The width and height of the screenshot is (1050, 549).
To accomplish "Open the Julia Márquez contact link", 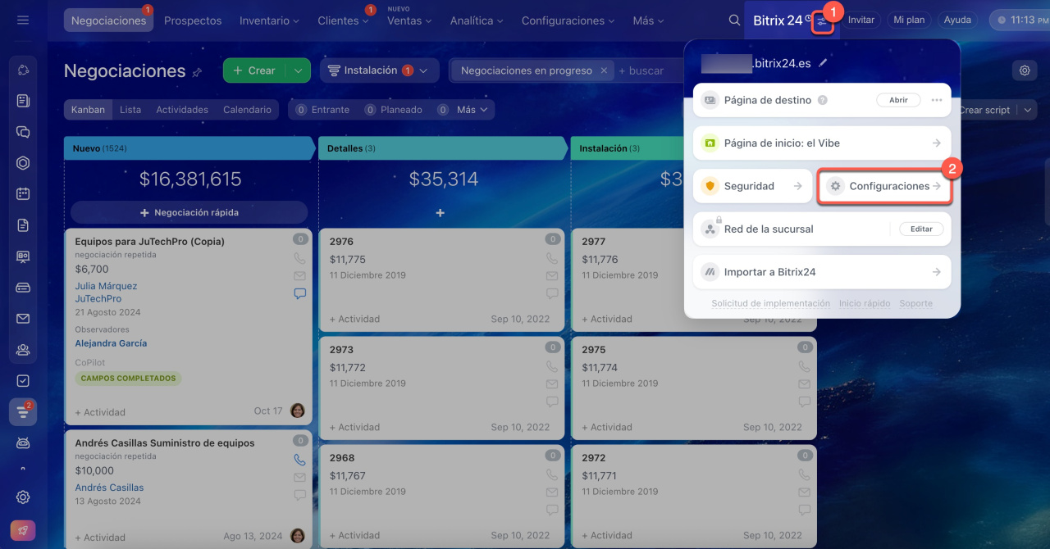I will click(106, 286).
